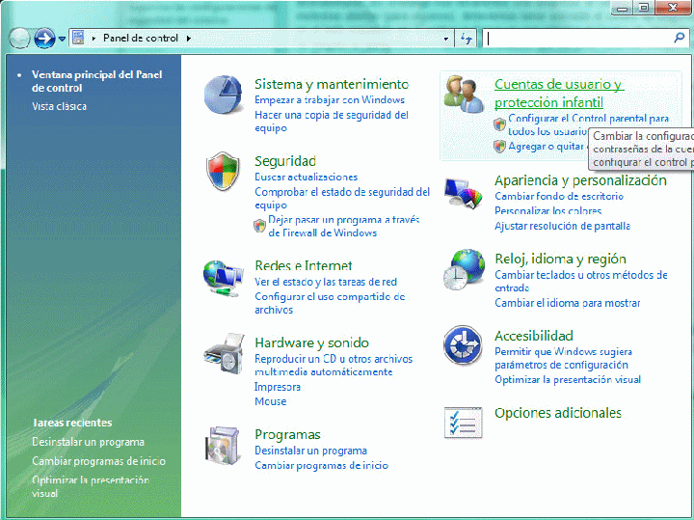Screen dimensions: 694x520
Task: Open Apariencia y personalización heading
Action: click(580, 180)
